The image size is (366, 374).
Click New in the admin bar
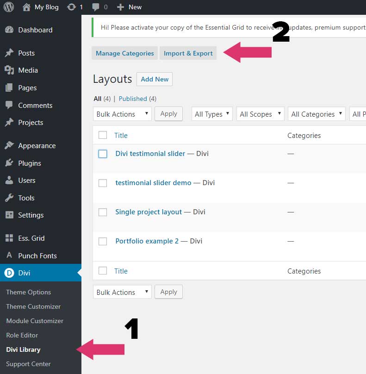point(135,7)
